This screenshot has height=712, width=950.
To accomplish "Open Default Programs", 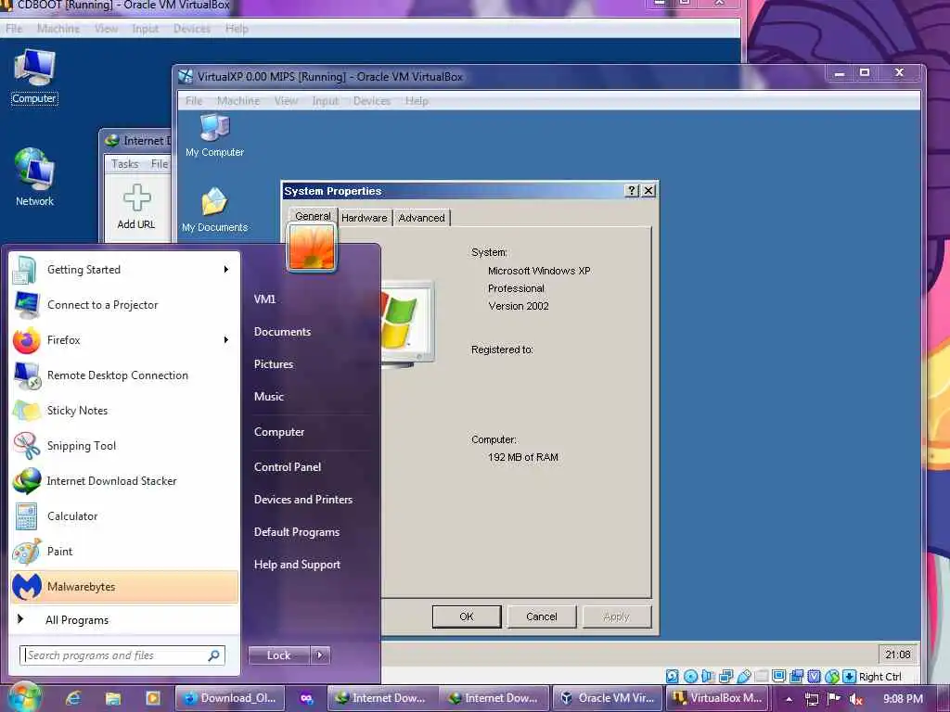I will click(x=297, y=532).
